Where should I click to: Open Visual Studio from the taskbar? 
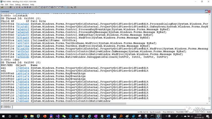pos(58,116)
